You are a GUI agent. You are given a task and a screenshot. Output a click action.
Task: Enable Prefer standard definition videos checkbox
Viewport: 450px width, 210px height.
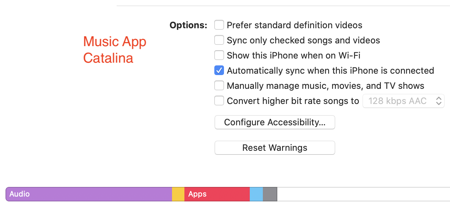coord(219,25)
